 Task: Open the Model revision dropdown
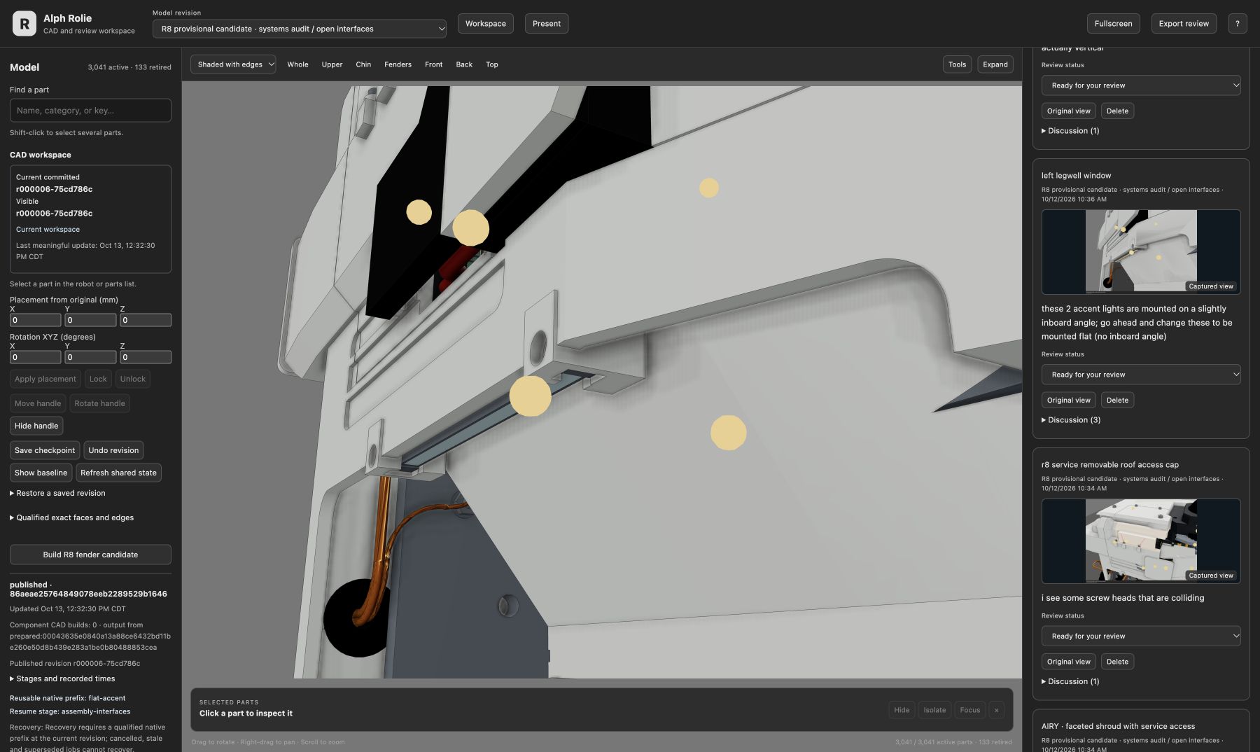(300, 29)
